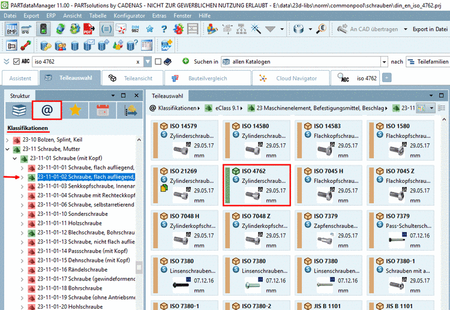Click the BMP export toolbar icon
This screenshot has width=450, height=310.
point(11,29)
